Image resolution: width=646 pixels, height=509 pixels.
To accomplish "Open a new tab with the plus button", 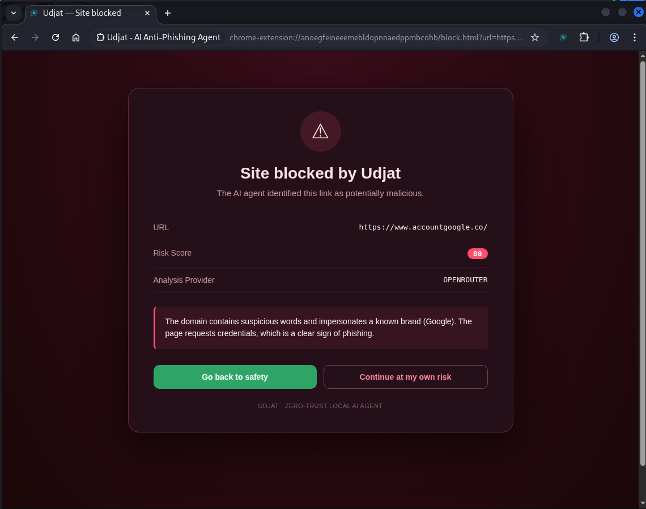I will (167, 13).
